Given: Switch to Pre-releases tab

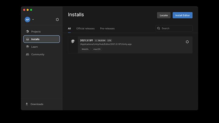Looking at the screenshot, I should pos(107,29).
